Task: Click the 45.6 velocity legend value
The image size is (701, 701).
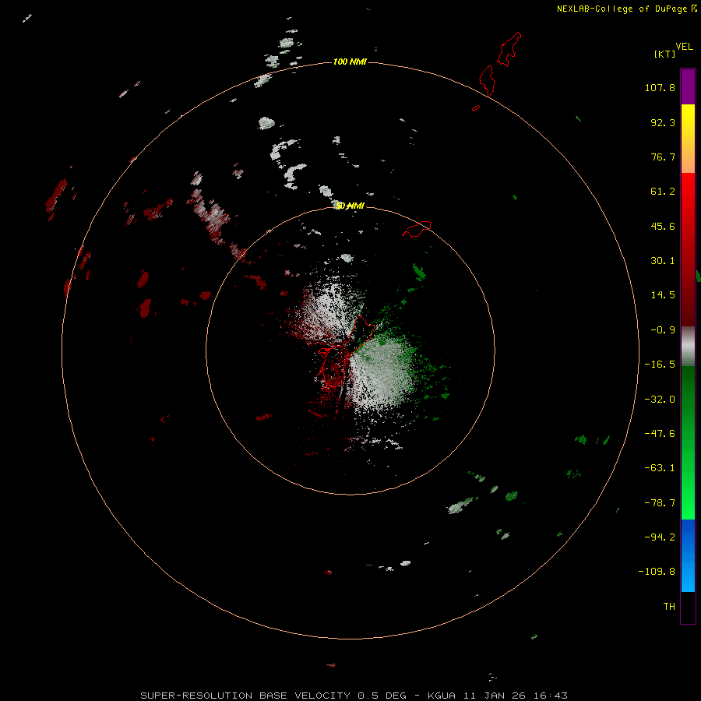Action: click(x=663, y=226)
